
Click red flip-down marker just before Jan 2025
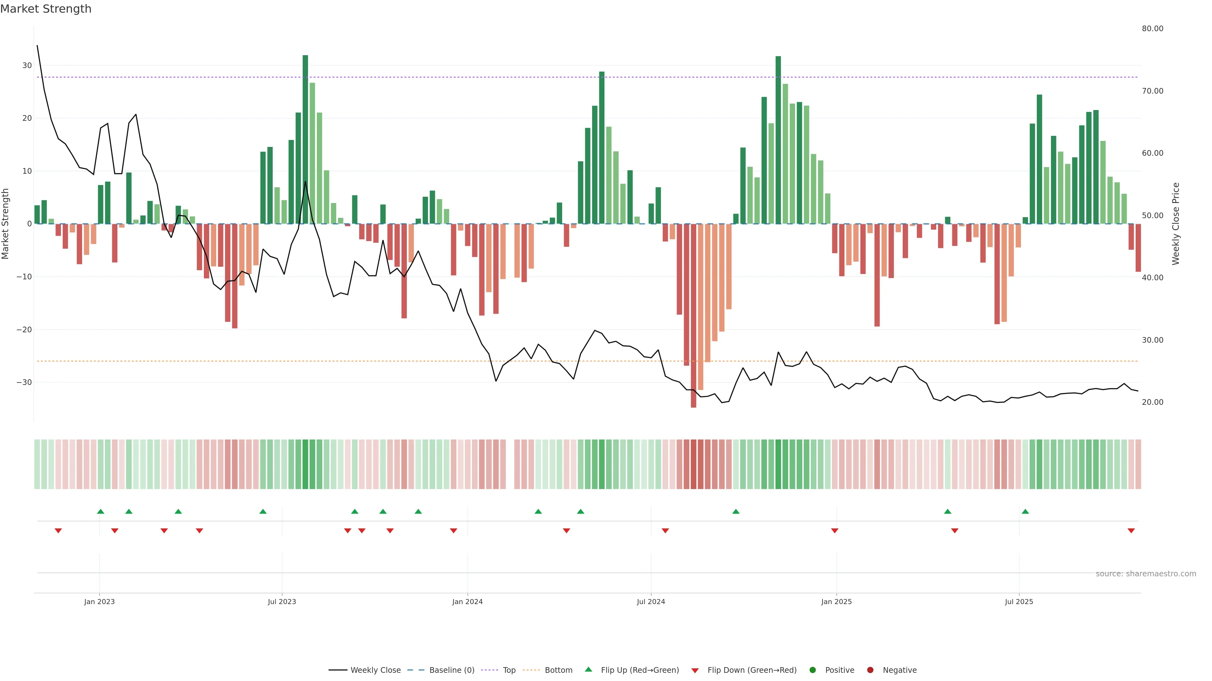pos(835,531)
